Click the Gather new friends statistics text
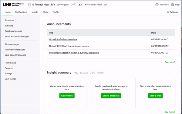This screenshot has width=182, height=114. (67, 88)
